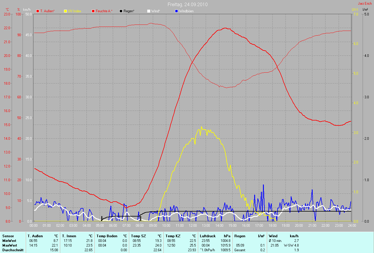Select the 'Windböen' legend label

pos(186,11)
